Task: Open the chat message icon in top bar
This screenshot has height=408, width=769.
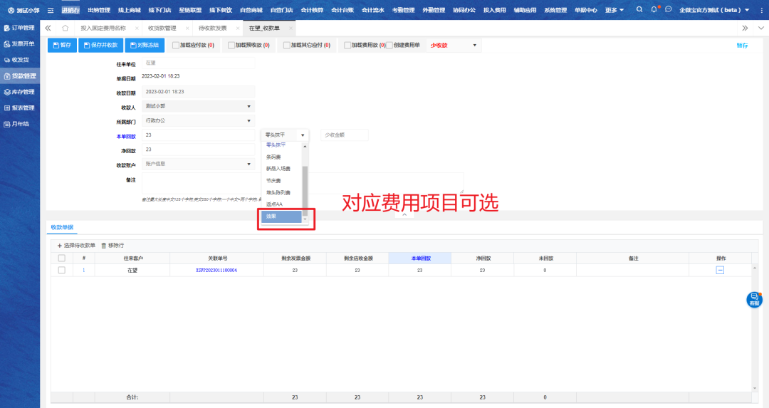Action: point(669,10)
